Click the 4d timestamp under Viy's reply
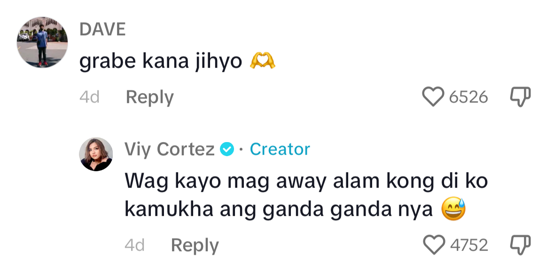 [x=134, y=245]
